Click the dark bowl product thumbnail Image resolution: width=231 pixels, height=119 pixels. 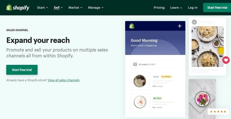tap(140, 81)
